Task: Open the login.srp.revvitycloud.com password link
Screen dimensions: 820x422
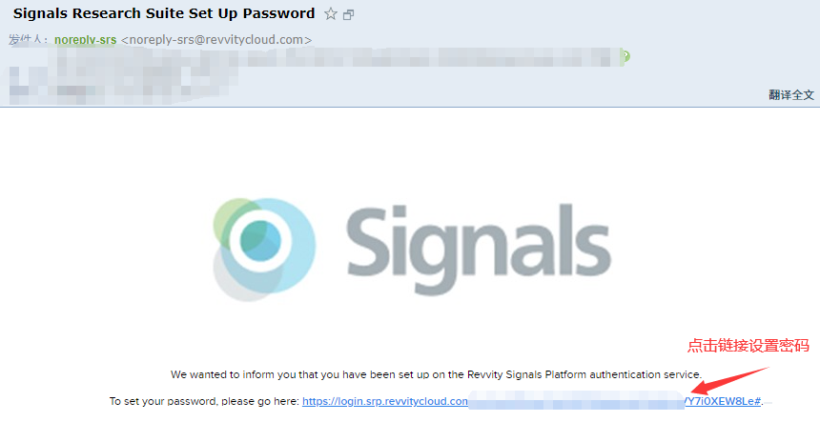Action: [385, 402]
